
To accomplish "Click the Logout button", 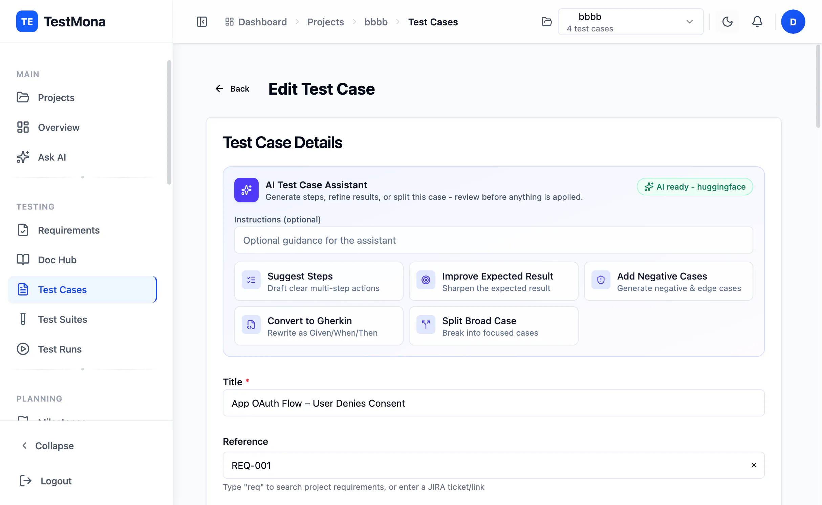I will (45, 481).
